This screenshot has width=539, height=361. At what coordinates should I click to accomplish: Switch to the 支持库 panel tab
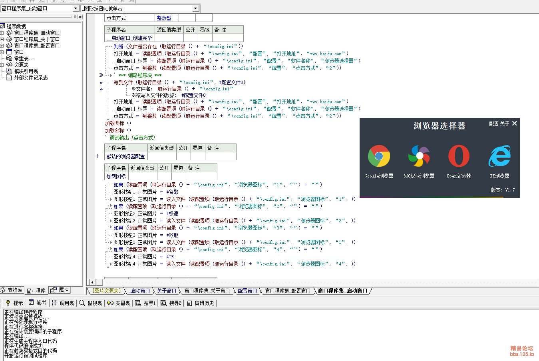pyautogui.click(x=12, y=290)
